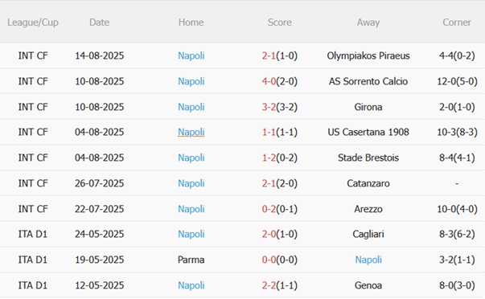Select the Date column header
Screen dimensions: 485x299
coord(99,23)
